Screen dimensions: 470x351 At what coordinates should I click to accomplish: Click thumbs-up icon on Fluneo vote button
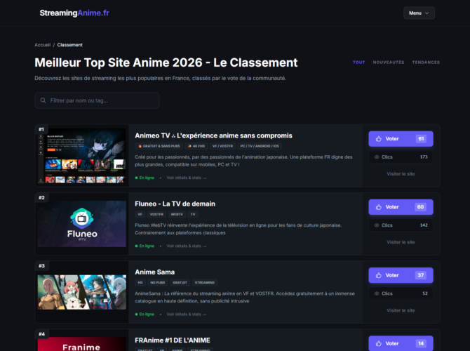click(379, 207)
